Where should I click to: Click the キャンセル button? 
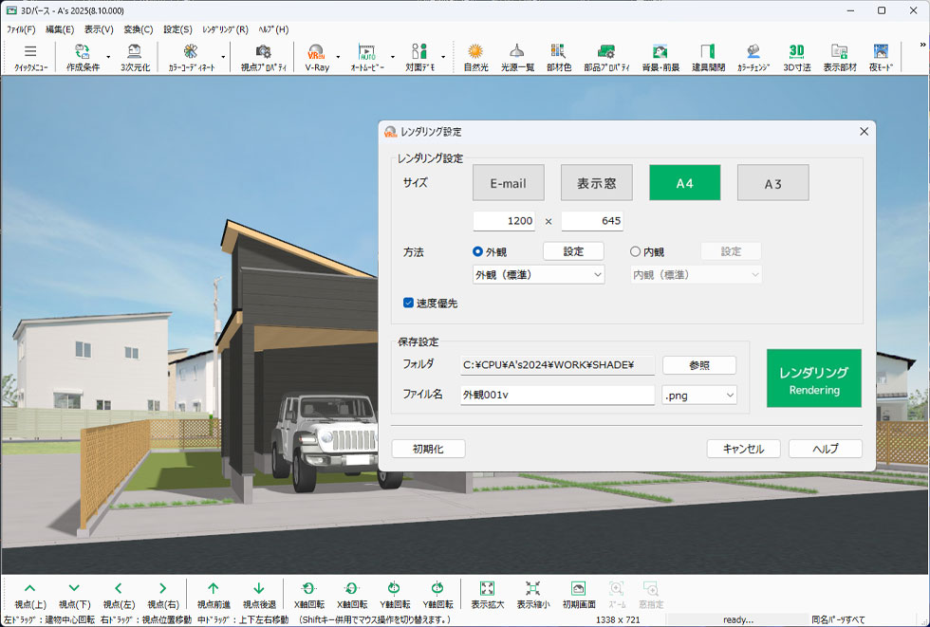743,449
